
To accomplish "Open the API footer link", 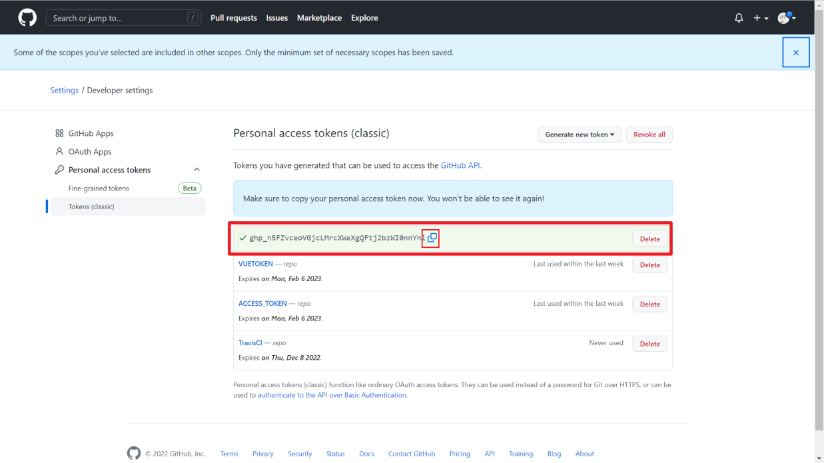I will [490, 454].
